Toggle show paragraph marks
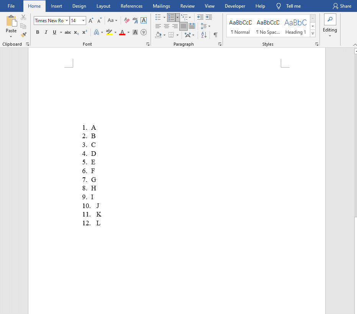357x314 pixels. (215, 35)
